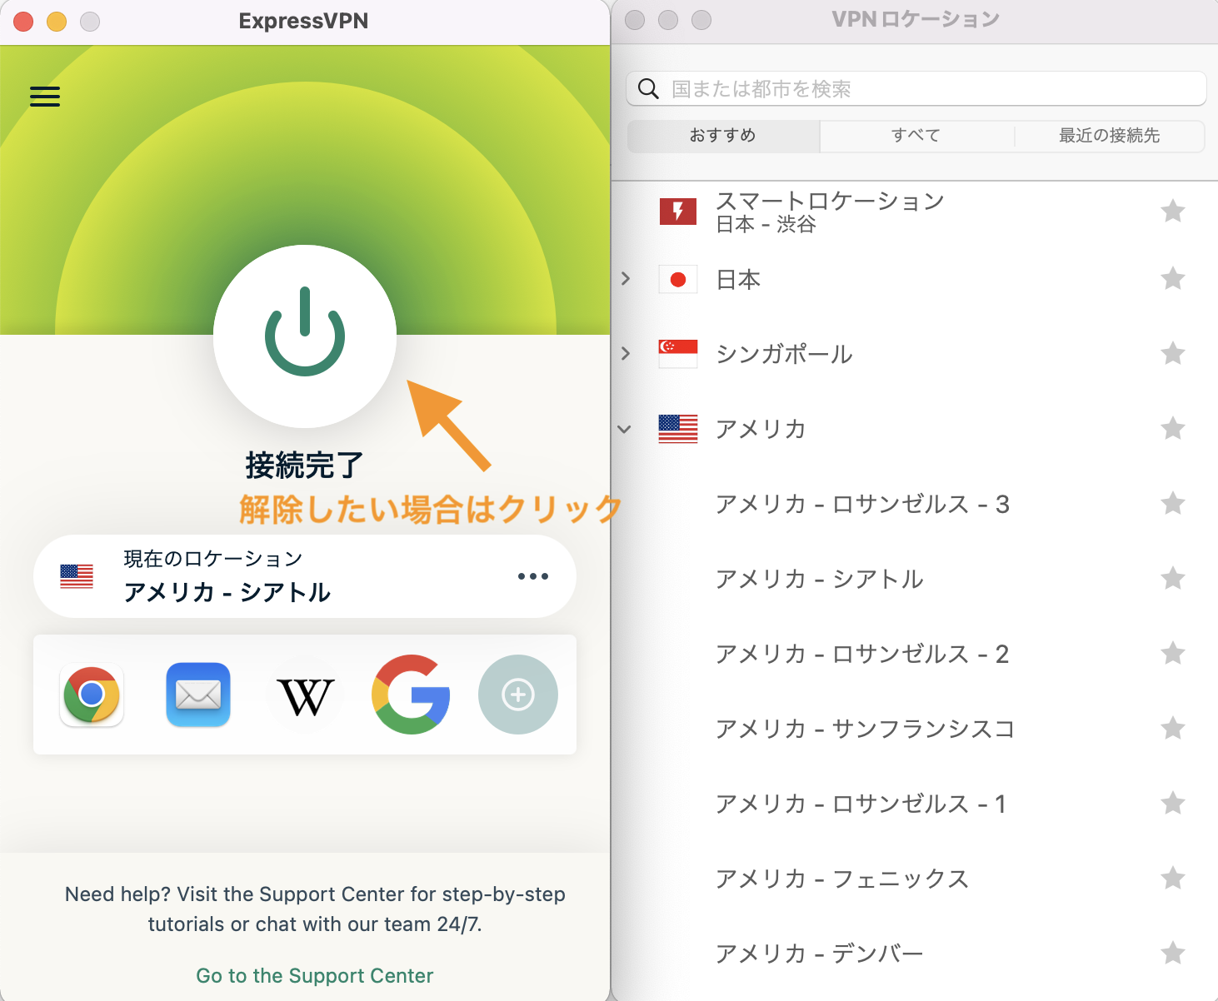Image resolution: width=1218 pixels, height=1001 pixels.
Task: Follow the Go to the Support Center link
Action: 315,975
